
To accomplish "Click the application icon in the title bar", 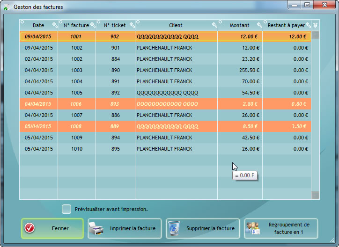I will click(7, 7).
